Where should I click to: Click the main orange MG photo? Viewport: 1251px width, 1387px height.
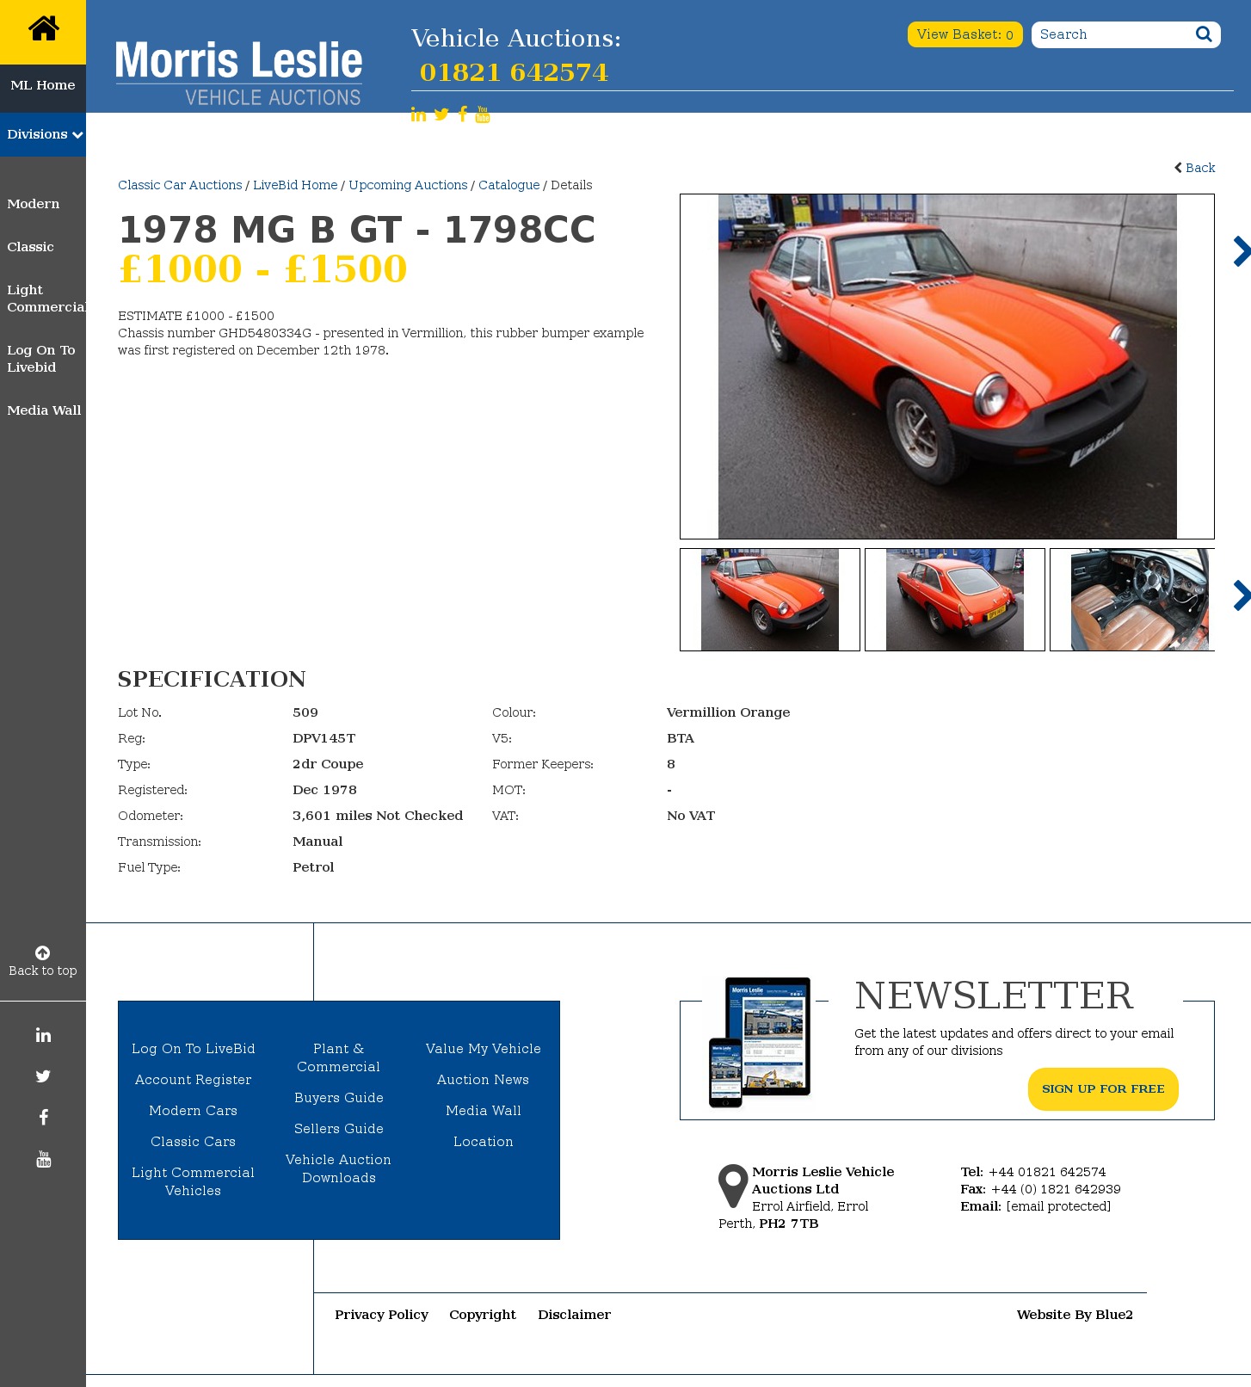click(x=947, y=367)
